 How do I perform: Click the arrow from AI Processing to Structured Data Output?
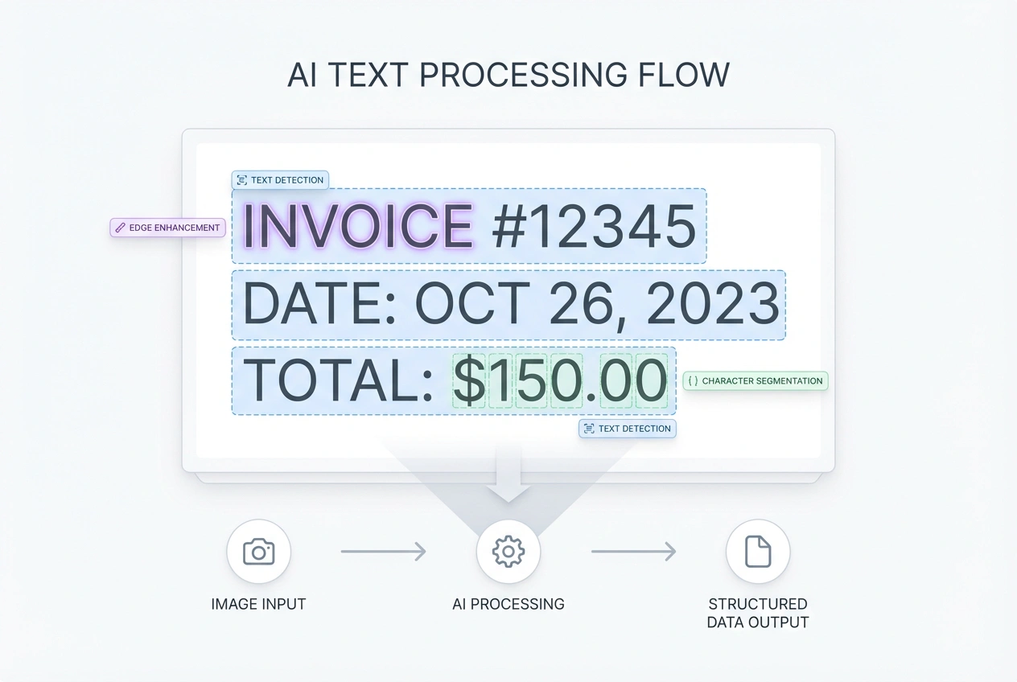click(633, 552)
